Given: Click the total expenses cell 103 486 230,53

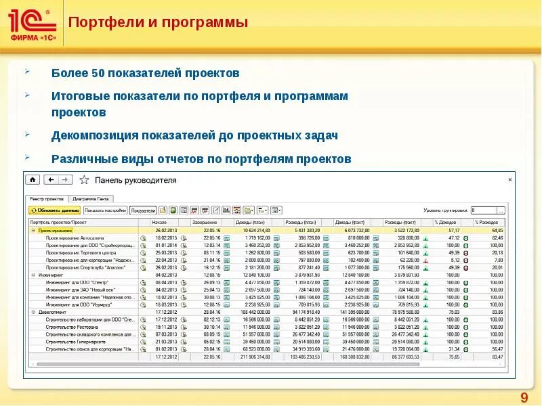Looking at the screenshot, I should [x=302, y=357].
